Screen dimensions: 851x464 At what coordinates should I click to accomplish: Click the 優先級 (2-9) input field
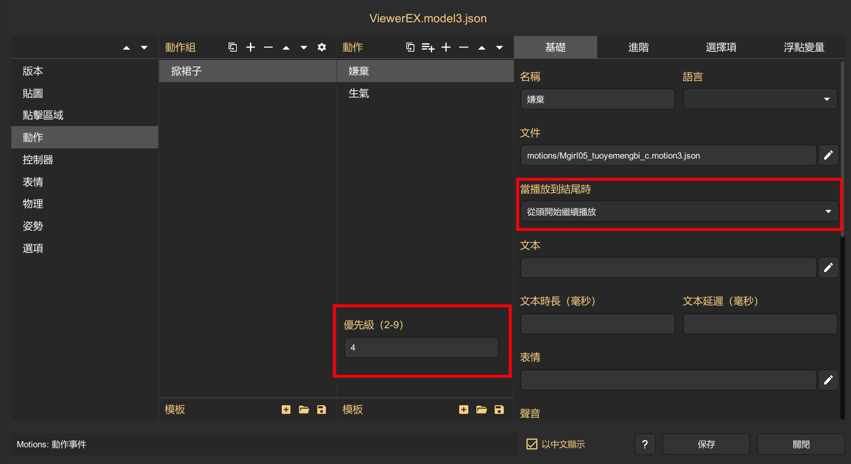pyautogui.click(x=421, y=347)
